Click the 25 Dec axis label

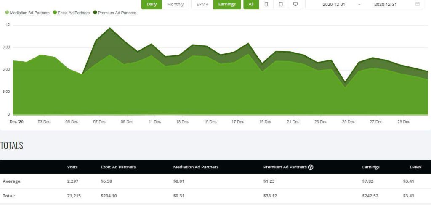point(348,122)
